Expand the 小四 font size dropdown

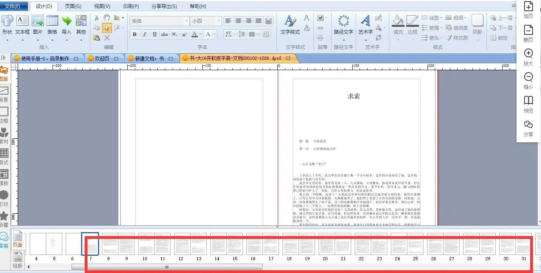[x=218, y=21]
